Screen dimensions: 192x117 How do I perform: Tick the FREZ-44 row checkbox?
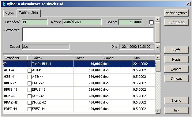pos(29,109)
